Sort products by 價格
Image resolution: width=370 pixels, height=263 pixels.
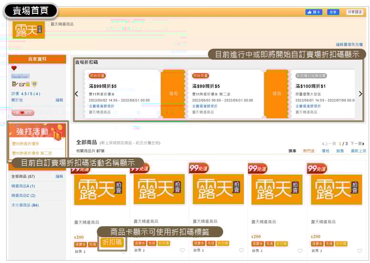[x=325, y=151]
